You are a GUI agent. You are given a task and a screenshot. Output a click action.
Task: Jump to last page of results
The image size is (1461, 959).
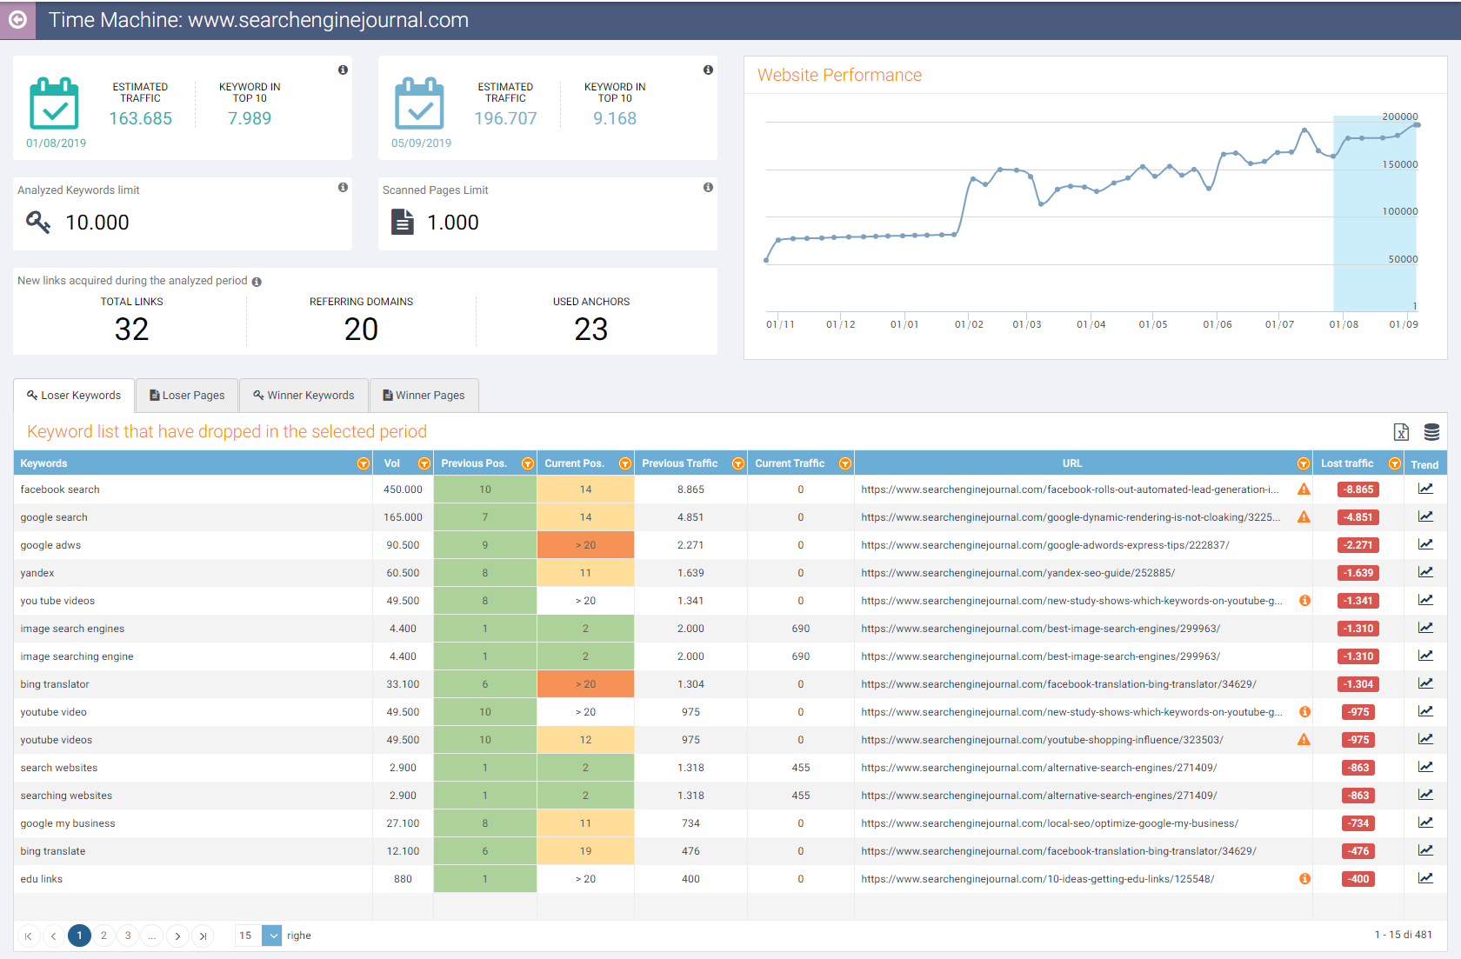pos(203,936)
